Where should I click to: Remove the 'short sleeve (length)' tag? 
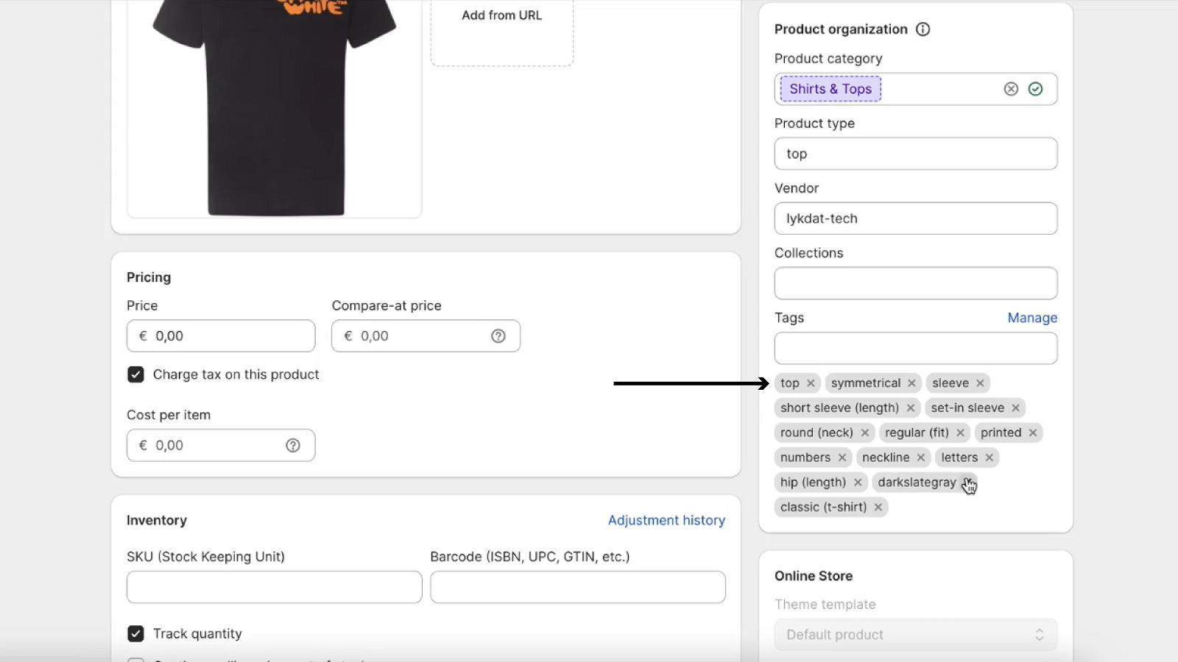pyautogui.click(x=910, y=408)
